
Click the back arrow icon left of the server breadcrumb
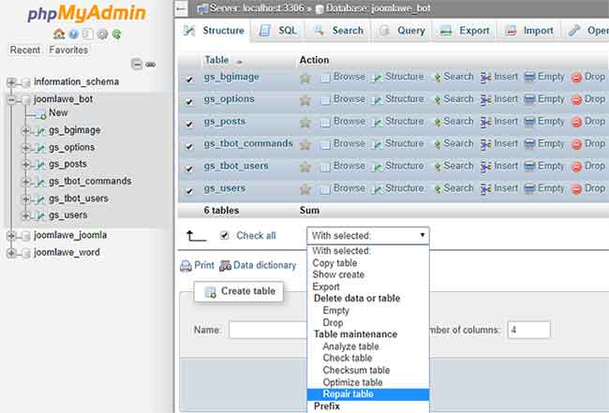tap(181, 8)
